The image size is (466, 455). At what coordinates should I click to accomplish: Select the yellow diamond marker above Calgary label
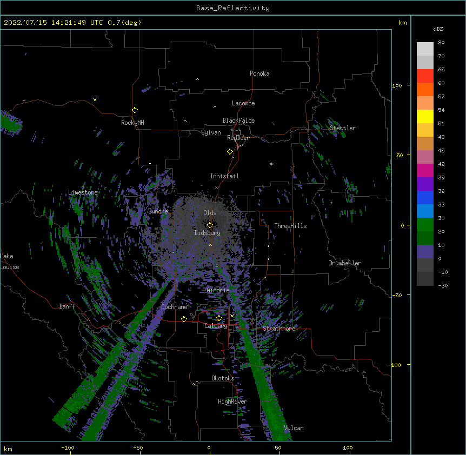(x=219, y=318)
